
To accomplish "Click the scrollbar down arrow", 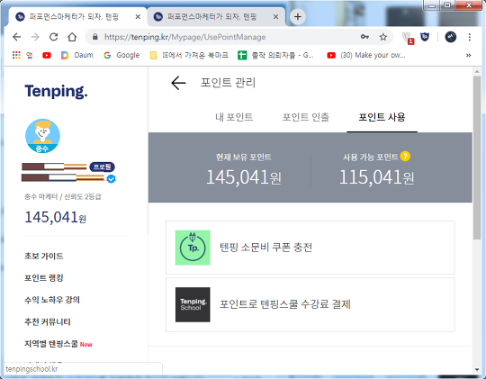I will point(477,369).
